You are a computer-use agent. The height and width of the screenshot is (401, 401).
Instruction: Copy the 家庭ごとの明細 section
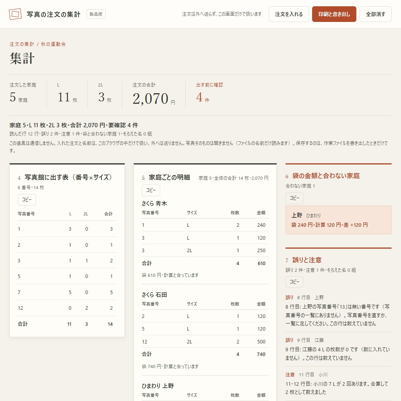151,190
